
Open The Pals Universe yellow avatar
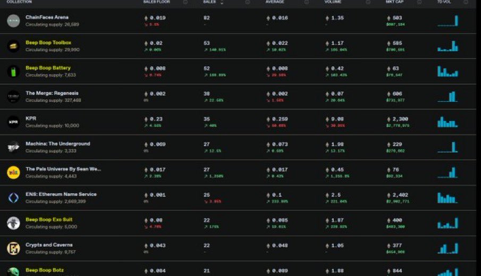tap(13, 172)
